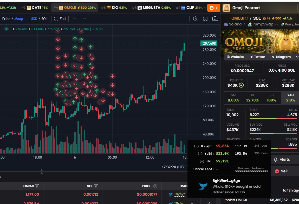Click the PNL $5,191 value
The image size is (299, 204).
(222, 161)
